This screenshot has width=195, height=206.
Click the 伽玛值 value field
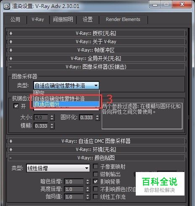click(x=74, y=197)
